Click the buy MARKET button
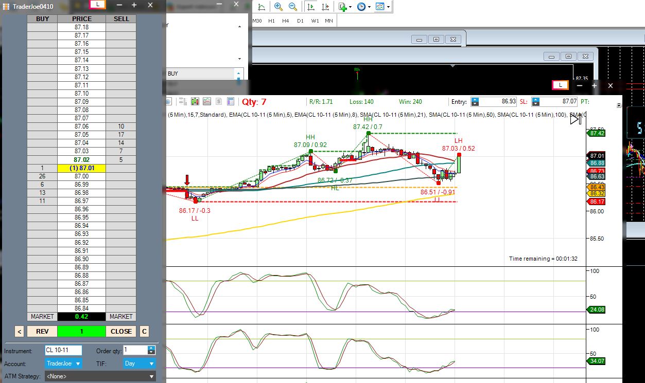 (42, 317)
